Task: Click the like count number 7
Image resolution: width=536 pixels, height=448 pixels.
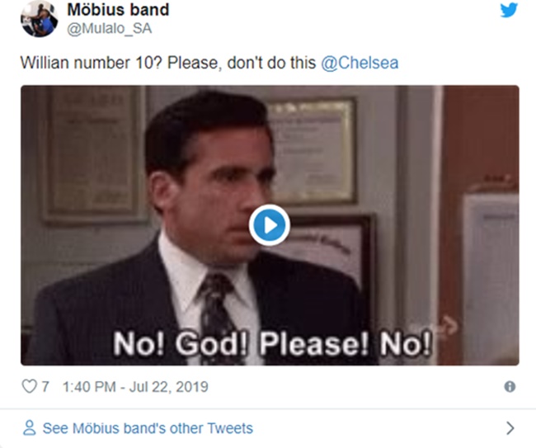Action: tap(45, 387)
